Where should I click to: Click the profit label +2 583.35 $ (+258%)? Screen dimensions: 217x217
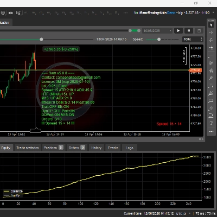pos(61,49)
